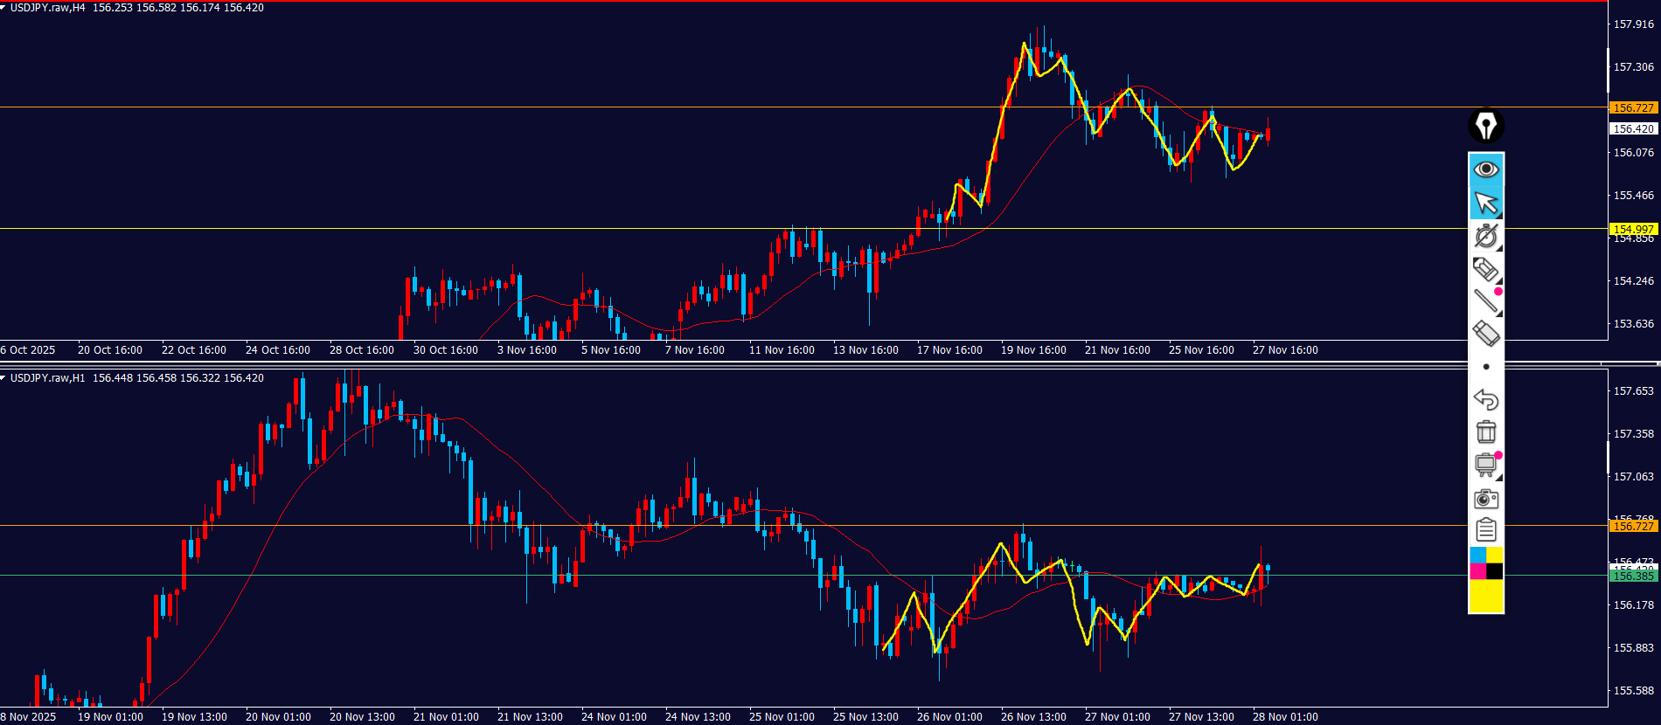
Task: Pick the large yellow color swatch
Action: pos(1485,597)
